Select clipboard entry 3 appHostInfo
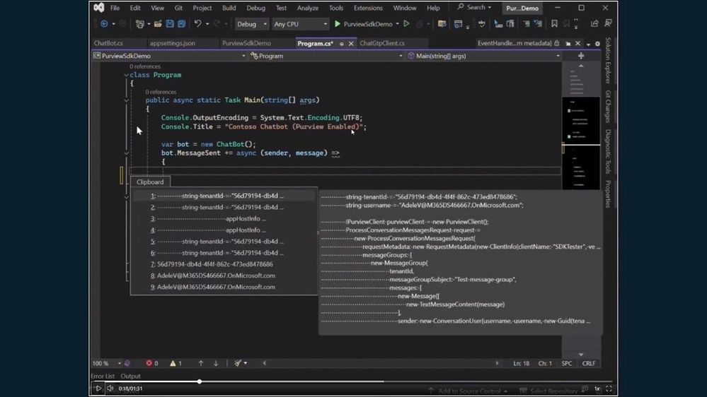707x397 pixels. click(x=224, y=219)
